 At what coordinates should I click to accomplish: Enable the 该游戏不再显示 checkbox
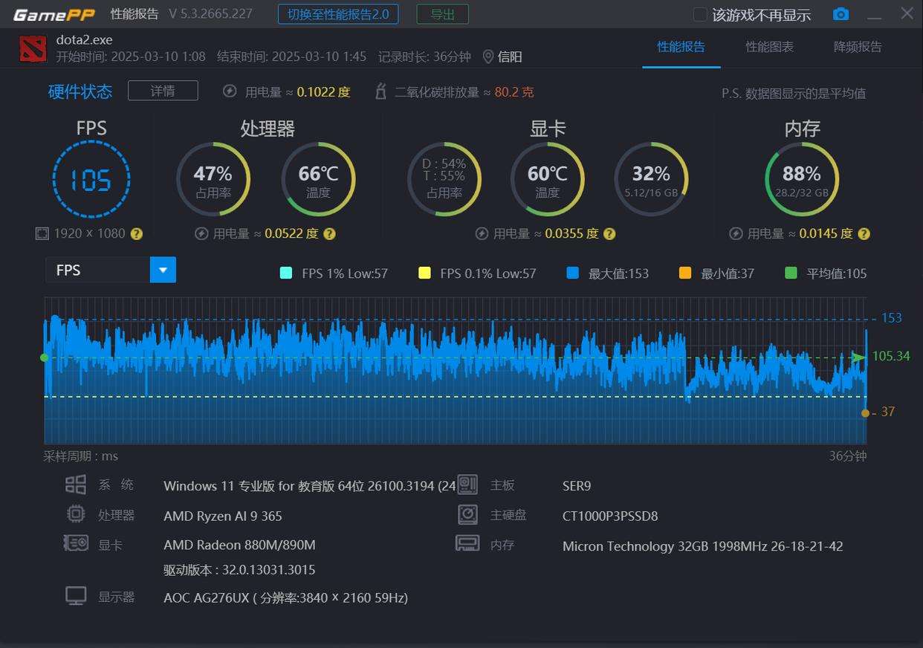point(700,15)
